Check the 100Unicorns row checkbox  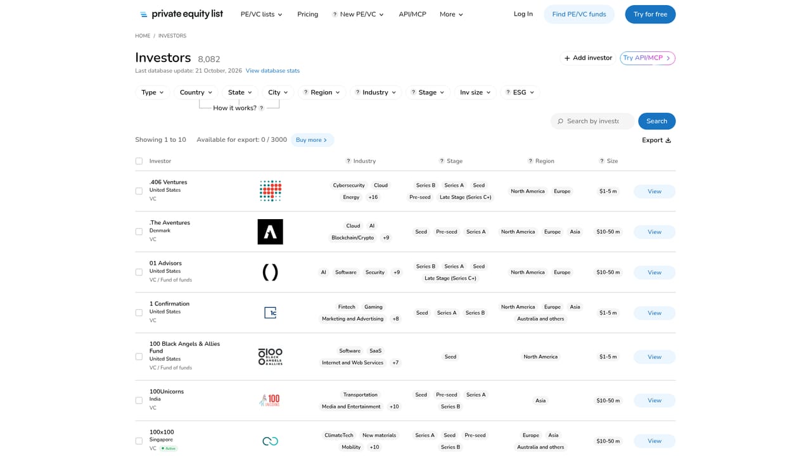pos(139,400)
